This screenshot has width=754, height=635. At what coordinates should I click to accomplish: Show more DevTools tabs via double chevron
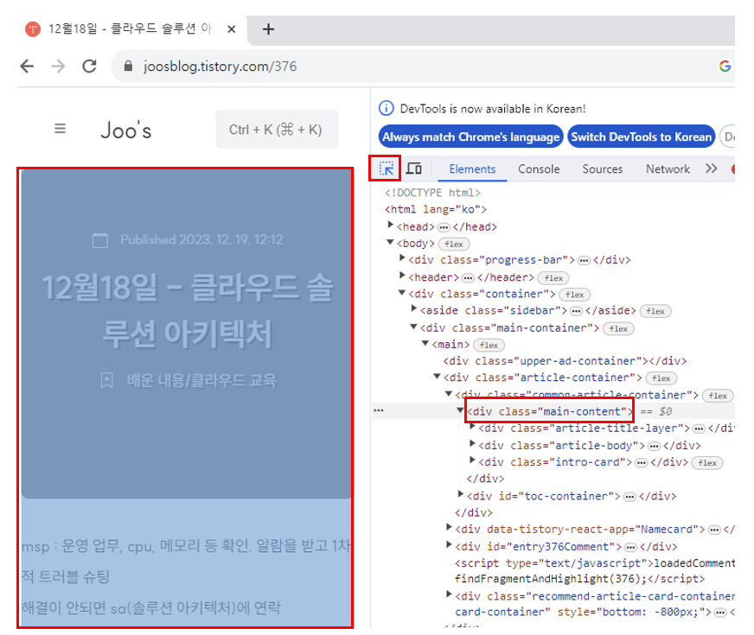click(x=712, y=168)
